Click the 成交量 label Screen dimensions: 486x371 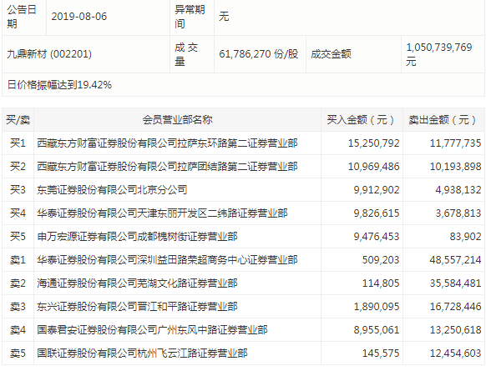coord(186,54)
